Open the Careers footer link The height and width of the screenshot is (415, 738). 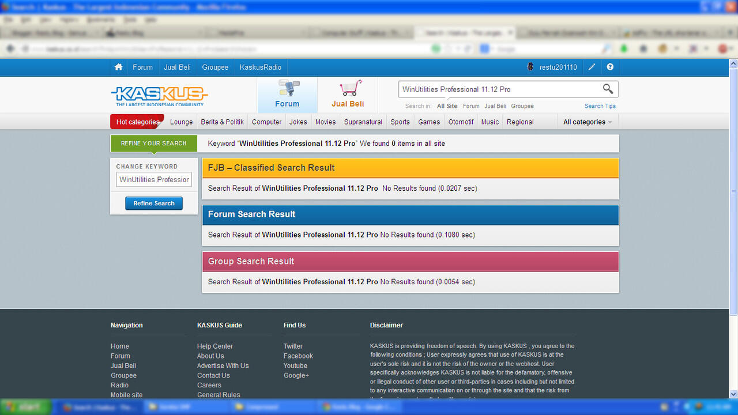209,386
